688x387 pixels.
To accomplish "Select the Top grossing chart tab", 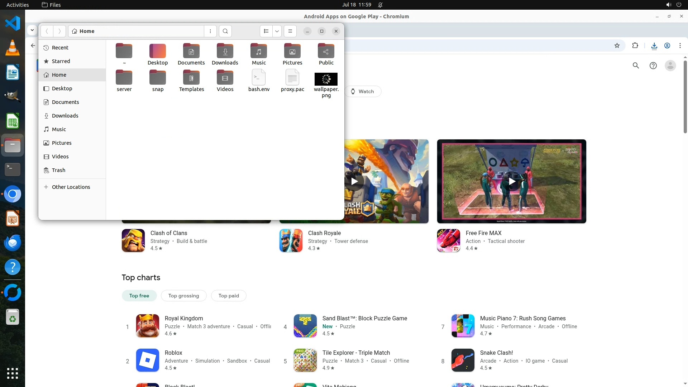I will tap(183, 296).
